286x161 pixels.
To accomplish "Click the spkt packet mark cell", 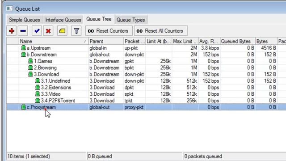I will click(x=135, y=94).
